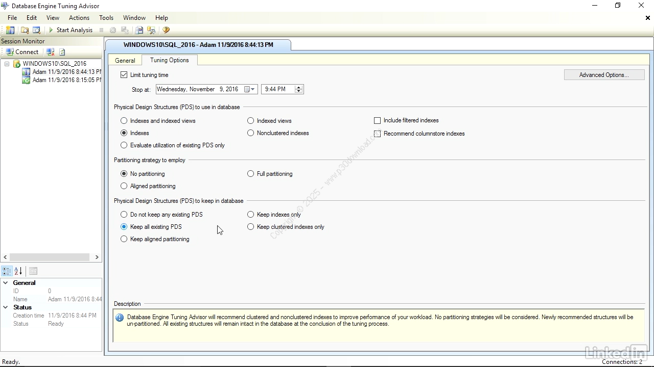Click the grey Save Recommendations disk icon
Screen dimensions: 654x367
click(x=125, y=30)
